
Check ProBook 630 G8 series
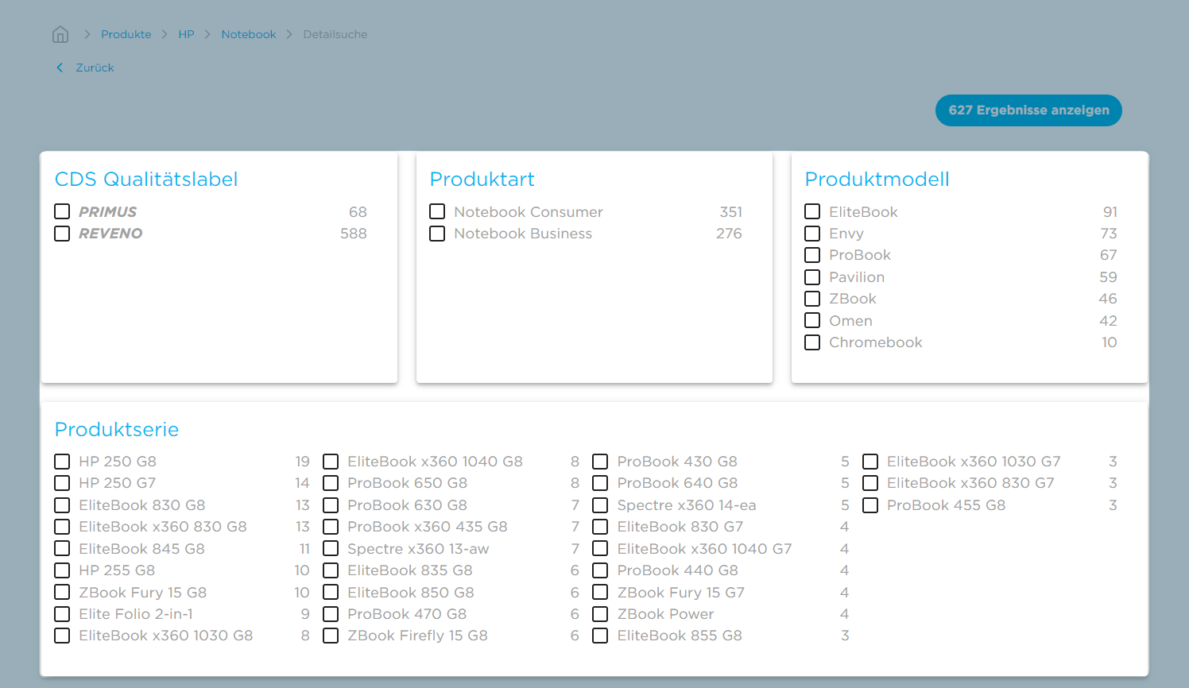pos(331,505)
